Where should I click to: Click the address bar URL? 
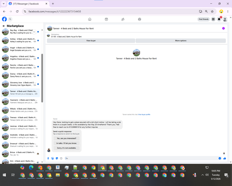pyautogui.click(x=55, y=12)
